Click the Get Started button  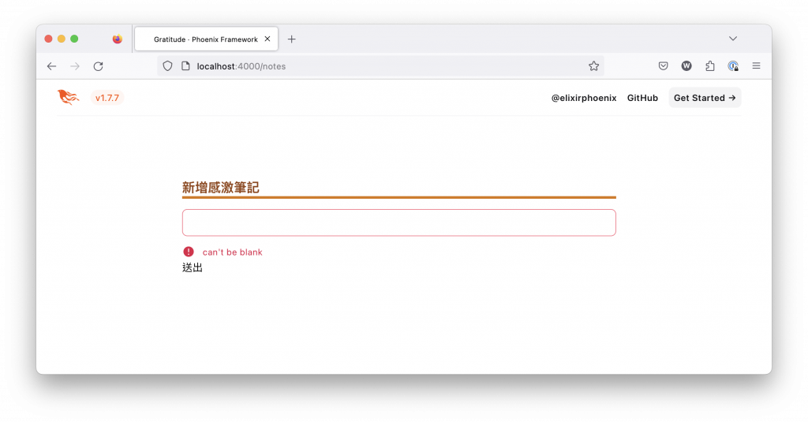[705, 98]
